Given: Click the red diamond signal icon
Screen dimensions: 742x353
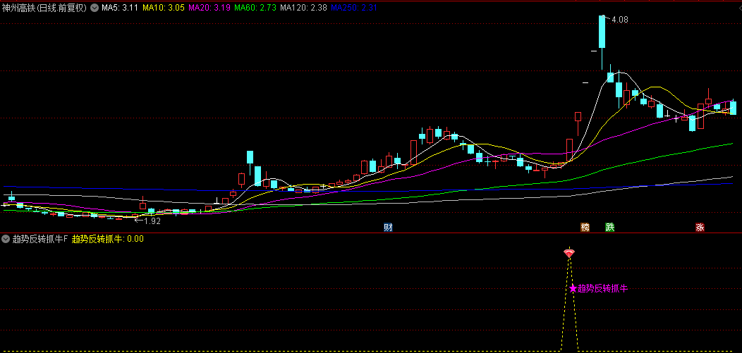Looking at the screenshot, I should 568,253.
